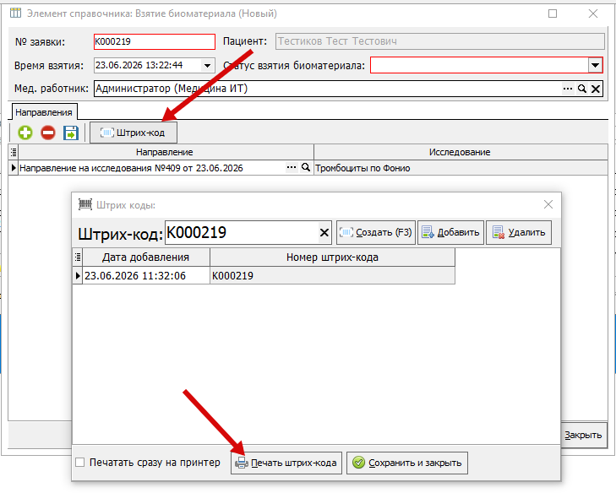
Task: Click Печать штрих-кода button
Action: coord(286,463)
